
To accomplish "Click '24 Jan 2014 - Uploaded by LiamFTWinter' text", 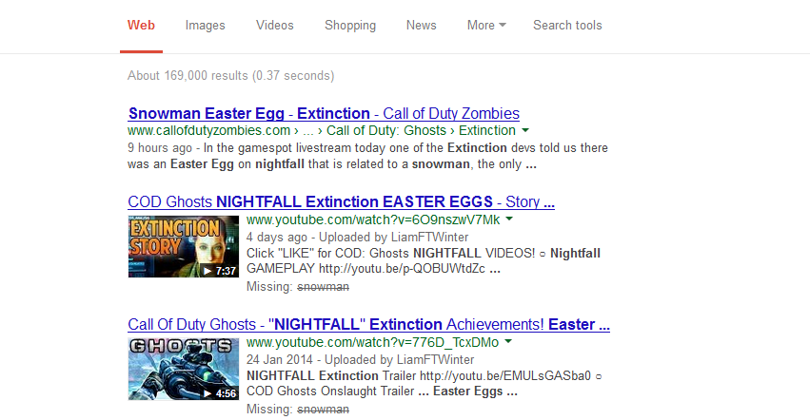I will 360,359.
